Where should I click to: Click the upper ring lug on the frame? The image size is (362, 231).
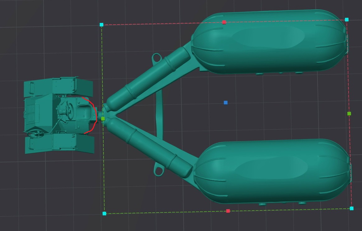click(x=156, y=57)
